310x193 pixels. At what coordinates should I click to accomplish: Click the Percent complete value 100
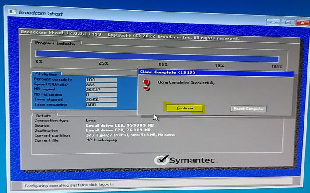click(x=101, y=80)
